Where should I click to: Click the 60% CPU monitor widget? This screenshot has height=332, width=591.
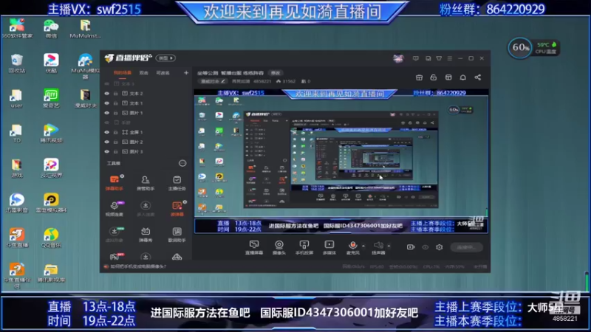pos(533,48)
